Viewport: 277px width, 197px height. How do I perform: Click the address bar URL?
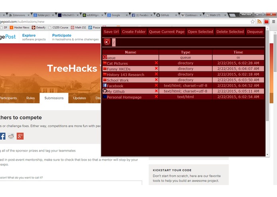22,22
